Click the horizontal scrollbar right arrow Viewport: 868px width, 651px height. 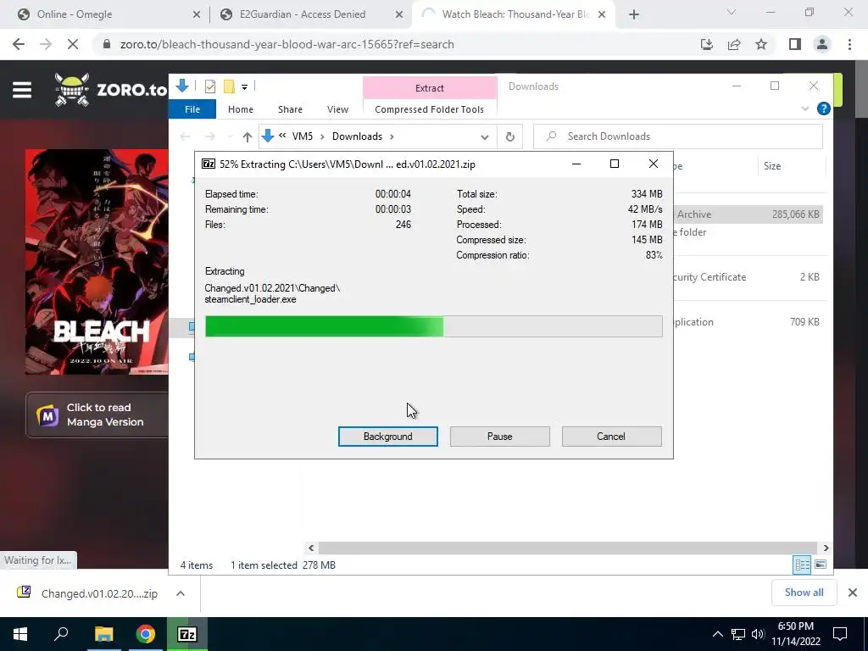pos(826,548)
